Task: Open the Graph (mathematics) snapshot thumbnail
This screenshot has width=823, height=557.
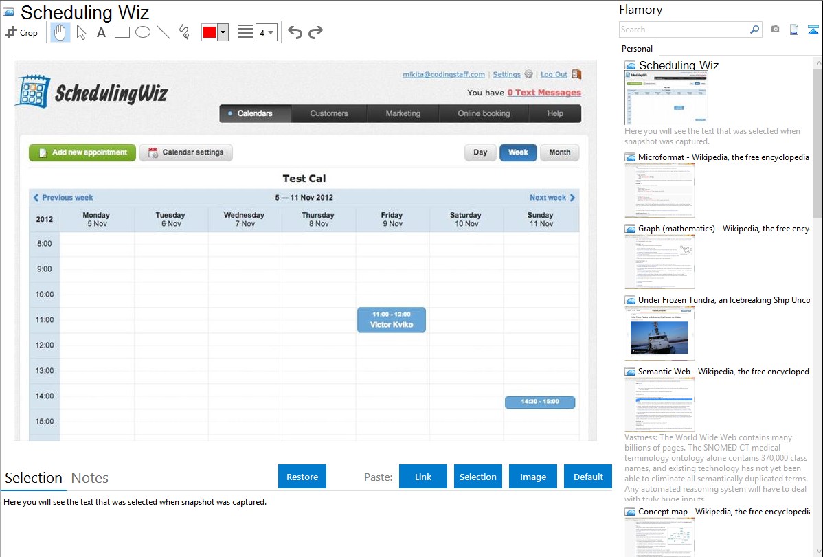Action: (659, 262)
